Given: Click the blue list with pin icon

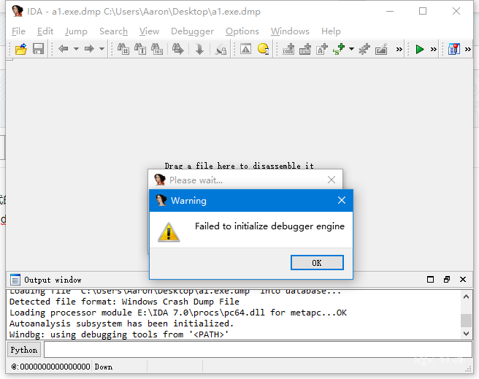Looking at the screenshot, I should click(x=454, y=49).
